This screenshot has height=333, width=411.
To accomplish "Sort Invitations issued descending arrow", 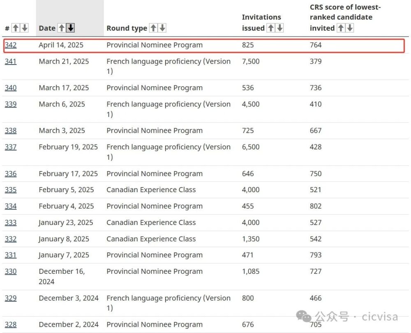I will [280, 28].
